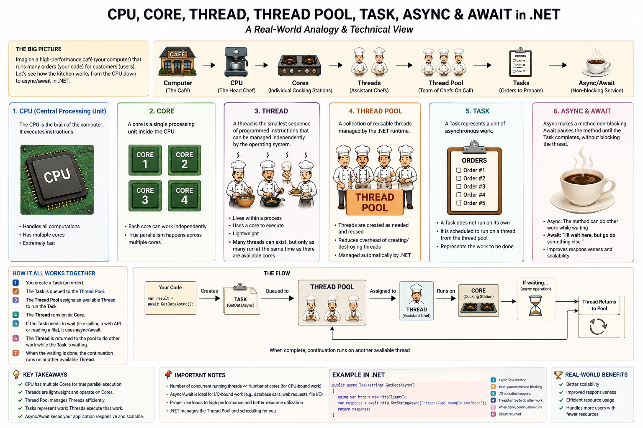Click the 1. CPU (Central Processing Unit) heading

coord(59,111)
